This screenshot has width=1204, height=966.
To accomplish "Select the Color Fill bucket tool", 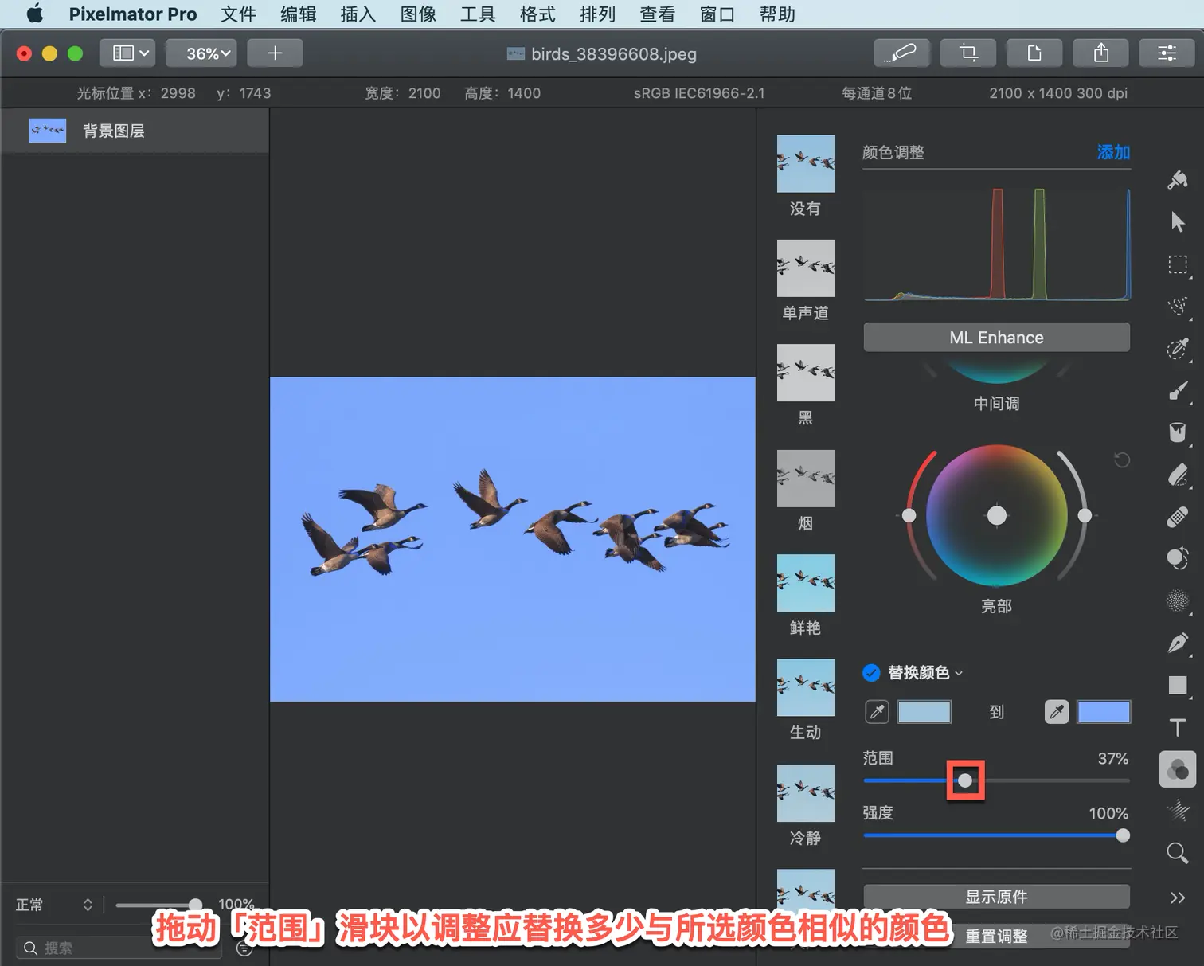I will pyautogui.click(x=1178, y=432).
